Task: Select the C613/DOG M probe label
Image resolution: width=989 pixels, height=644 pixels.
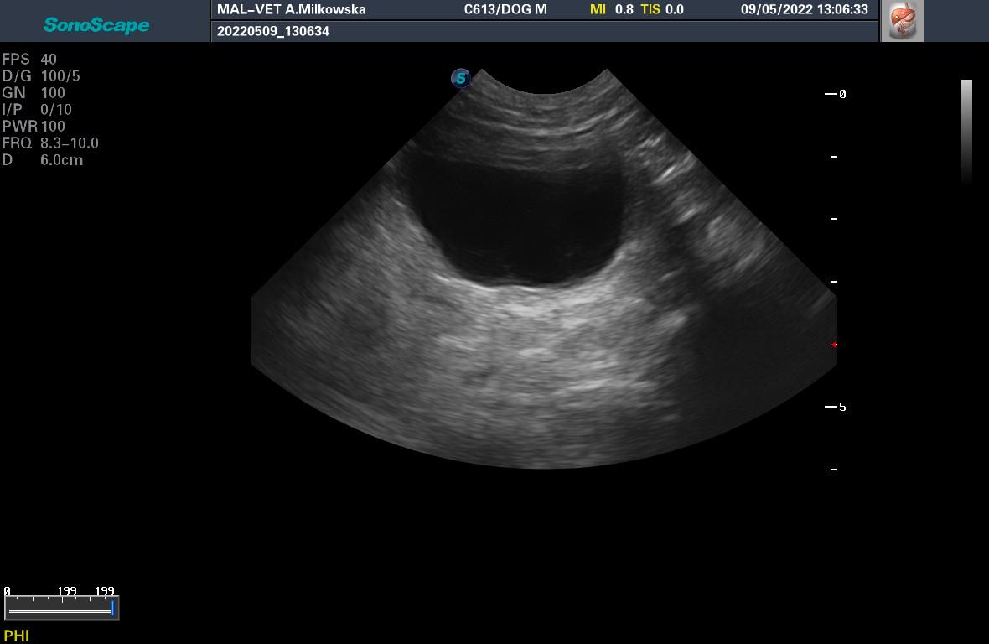Action: tap(505, 10)
